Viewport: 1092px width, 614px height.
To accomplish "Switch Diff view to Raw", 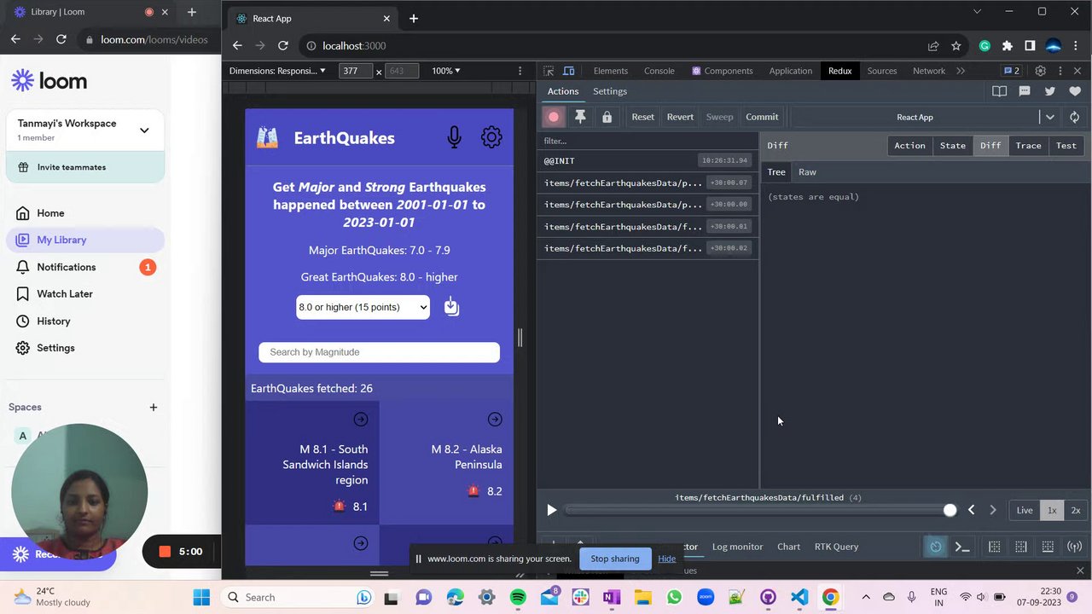I will click(x=807, y=172).
